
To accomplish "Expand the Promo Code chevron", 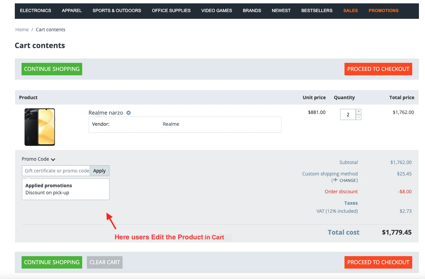I will click(x=53, y=159).
